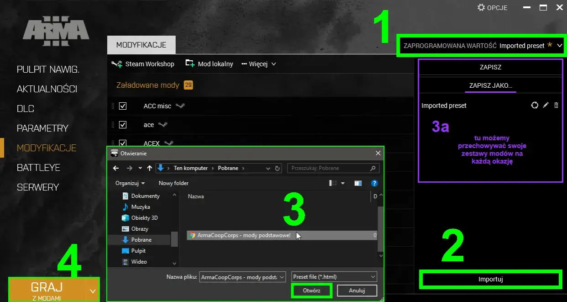Image resolution: width=567 pixels, height=302 pixels.
Task: Click the trash icon to delete Imported preset
Action: [556, 105]
